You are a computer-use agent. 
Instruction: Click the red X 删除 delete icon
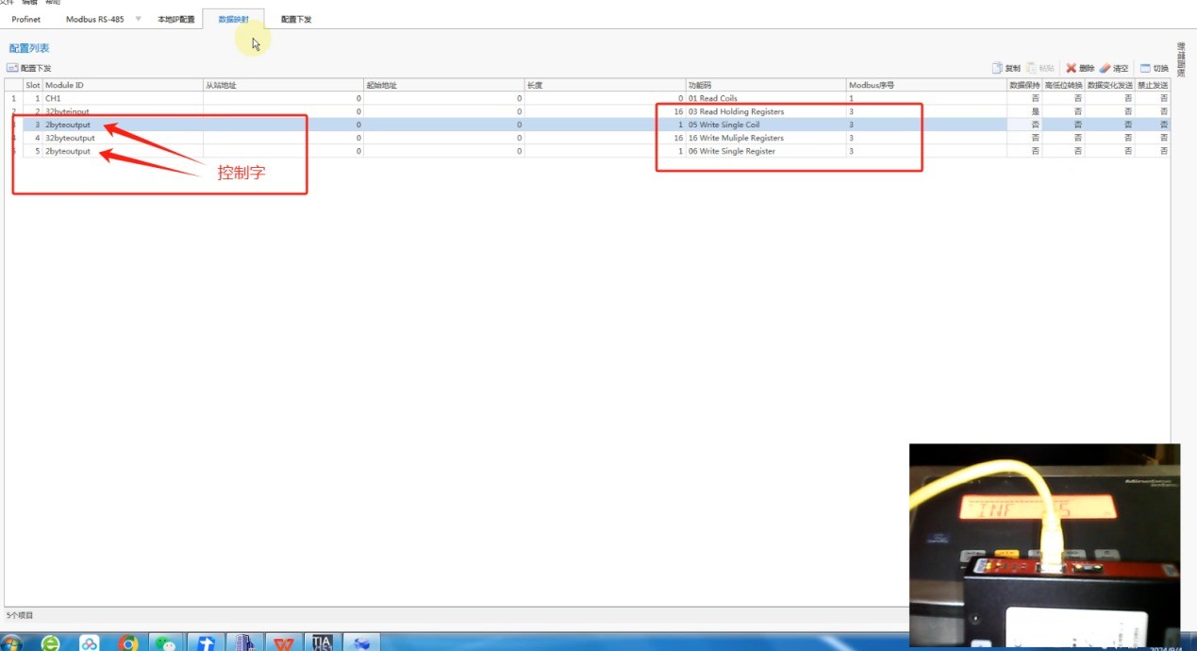pyautogui.click(x=1072, y=68)
